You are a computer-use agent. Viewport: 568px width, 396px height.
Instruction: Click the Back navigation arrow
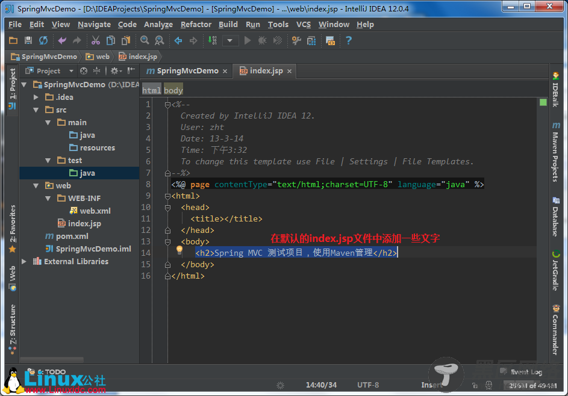(178, 40)
